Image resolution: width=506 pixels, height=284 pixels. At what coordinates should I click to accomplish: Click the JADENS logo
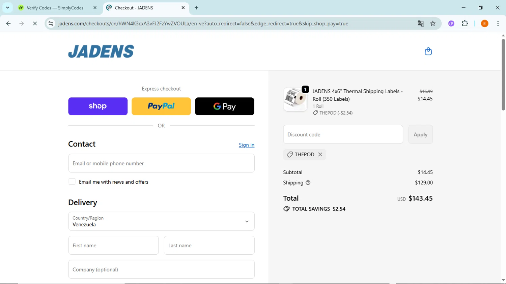pos(101,51)
